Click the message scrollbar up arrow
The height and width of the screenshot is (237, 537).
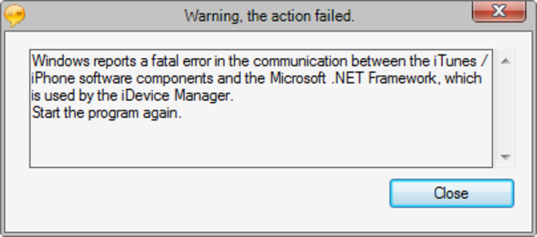[505, 61]
